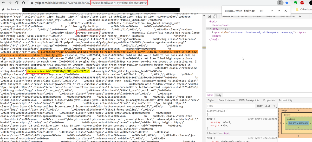The height and width of the screenshot is (142, 312).
Task: Toggle the .cls class editor
Action: 267,106
